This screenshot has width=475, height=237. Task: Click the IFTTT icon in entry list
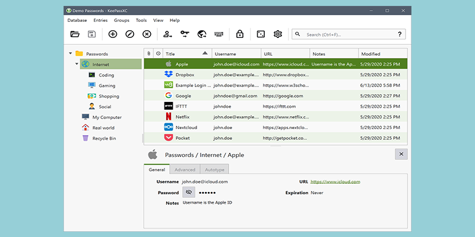(169, 106)
